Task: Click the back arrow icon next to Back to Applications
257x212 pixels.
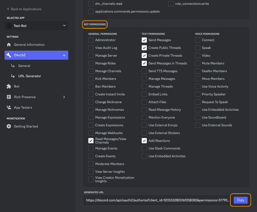Action: pos(8,9)
